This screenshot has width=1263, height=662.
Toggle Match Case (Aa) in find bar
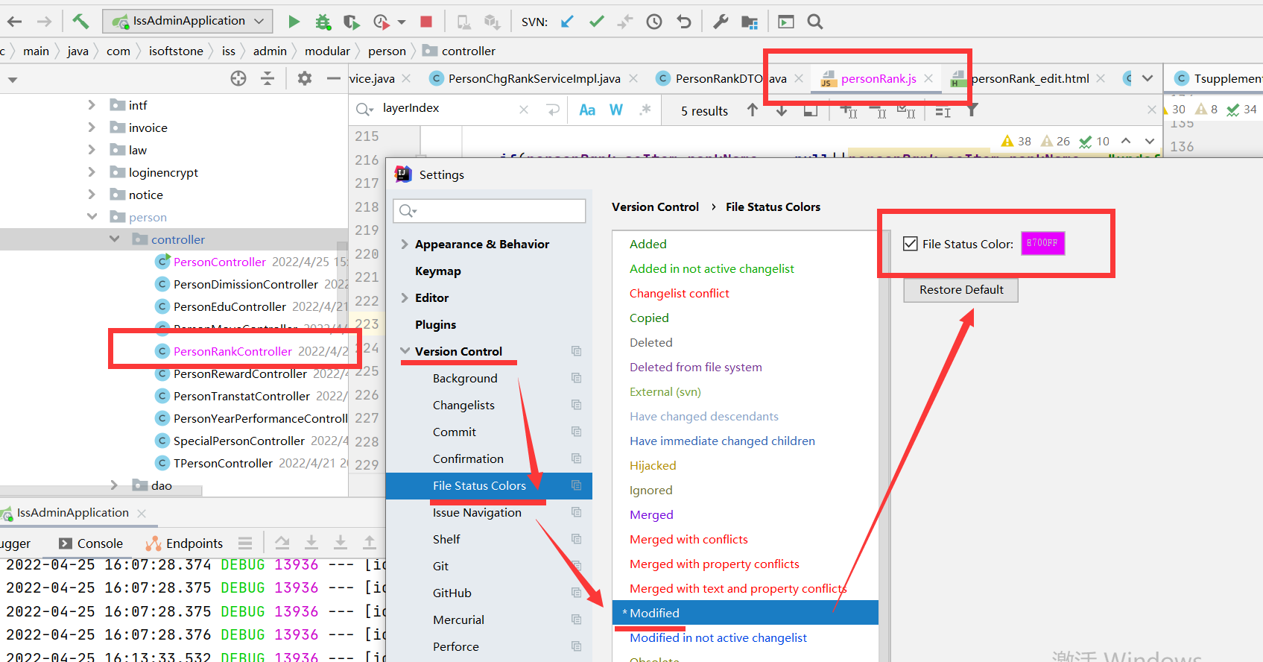click(587, 110)
